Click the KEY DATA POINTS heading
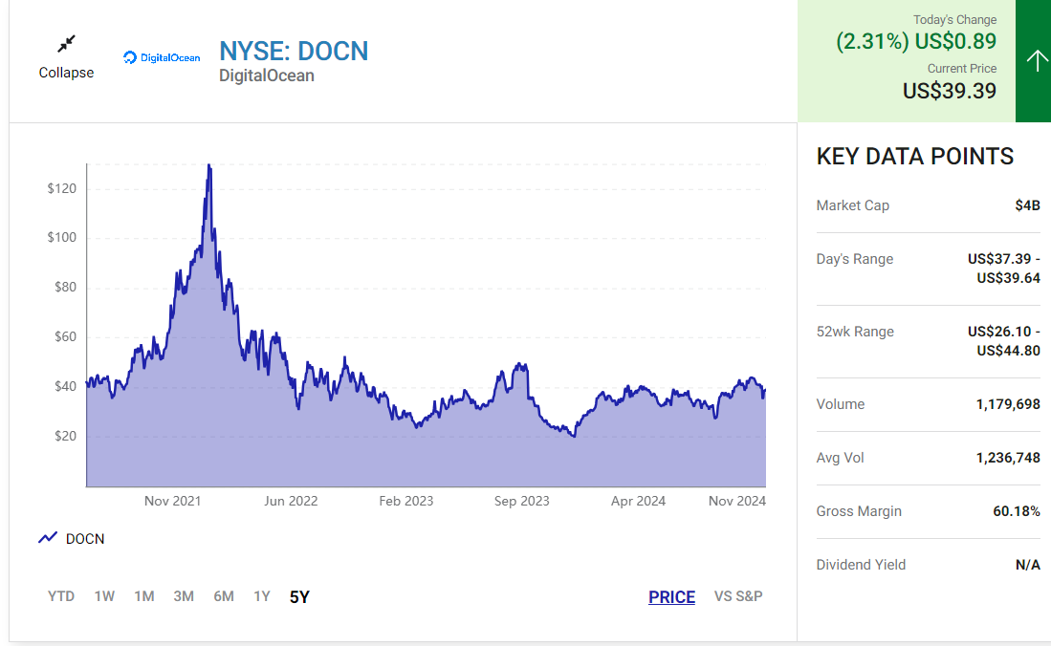 pyautogui.click(x=915, y=156)
